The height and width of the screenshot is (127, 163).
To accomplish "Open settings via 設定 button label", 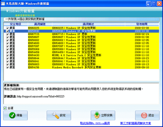I will 63,115.
